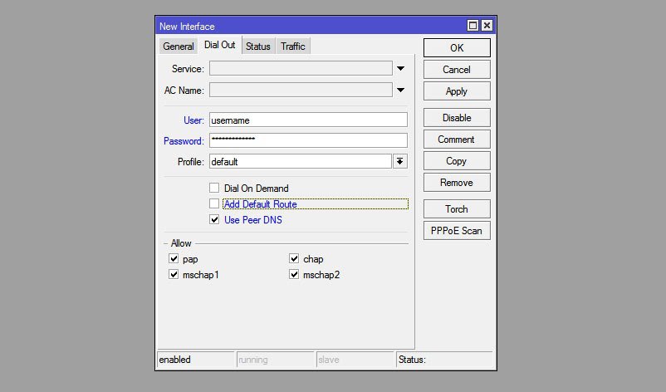Screen dimensions: 666x392
Task: Click the Cancel button
Action: click(457, 70)
